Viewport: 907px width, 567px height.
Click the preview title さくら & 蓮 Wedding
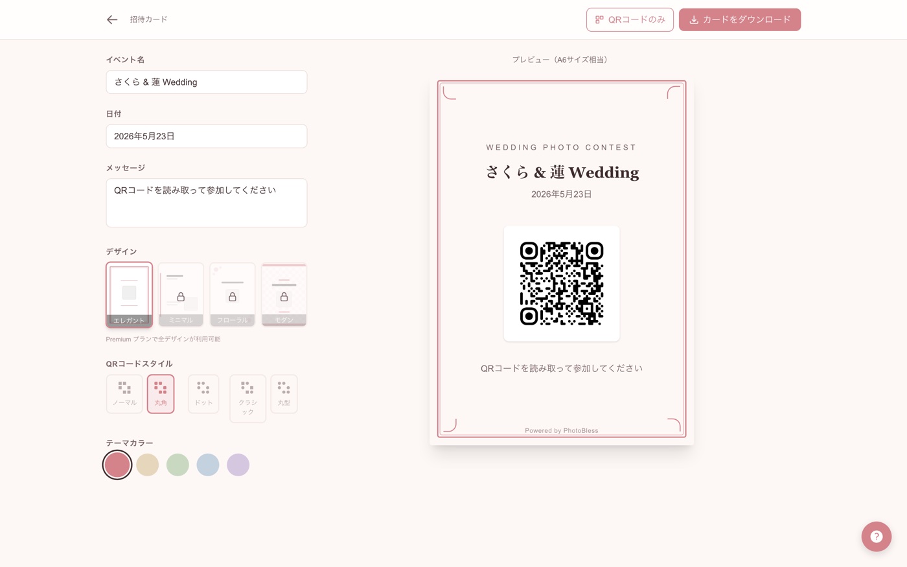[x=562, y=172]
